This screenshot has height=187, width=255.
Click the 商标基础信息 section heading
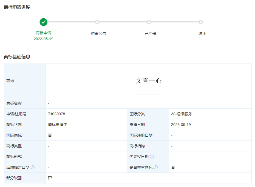point(16,57)
